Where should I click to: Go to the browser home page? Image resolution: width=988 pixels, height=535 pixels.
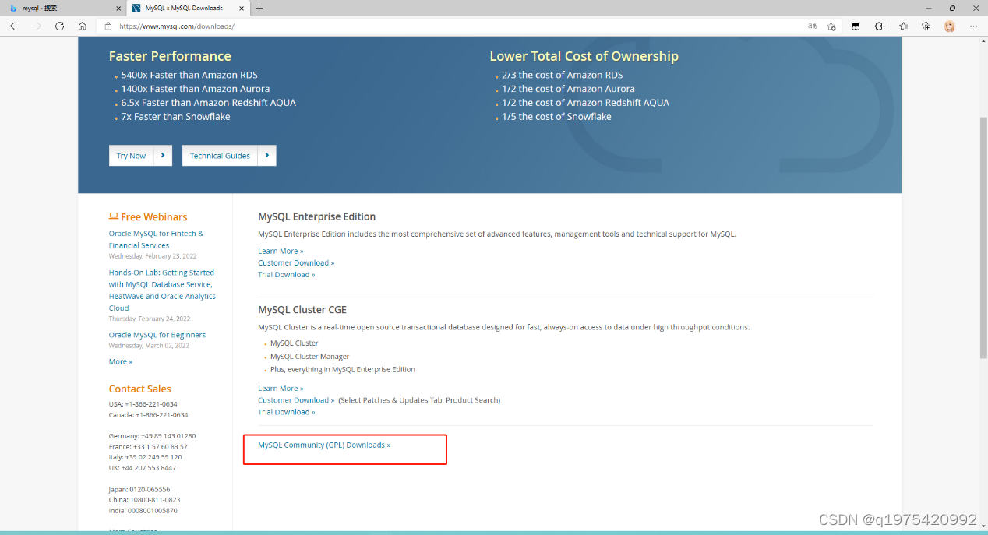pyautogui.click(x=82, y=26)
